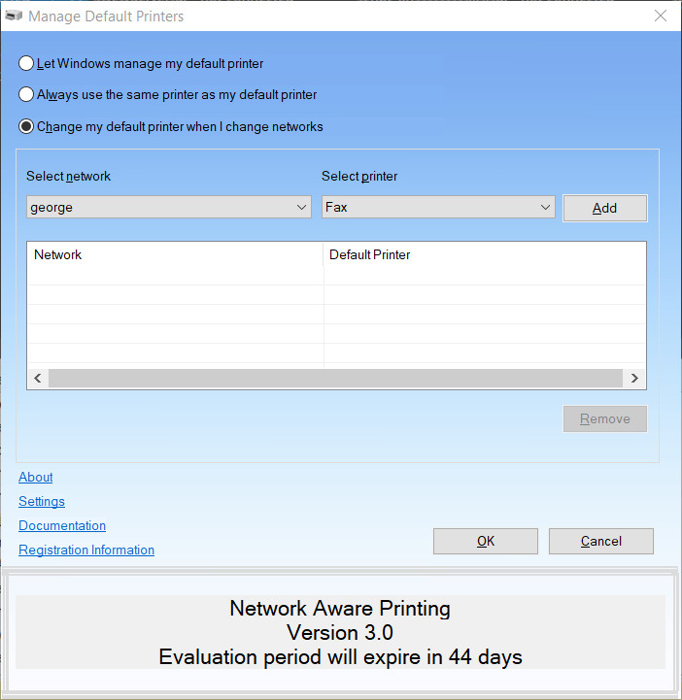Confirm with the OK button

pos(486,541)
